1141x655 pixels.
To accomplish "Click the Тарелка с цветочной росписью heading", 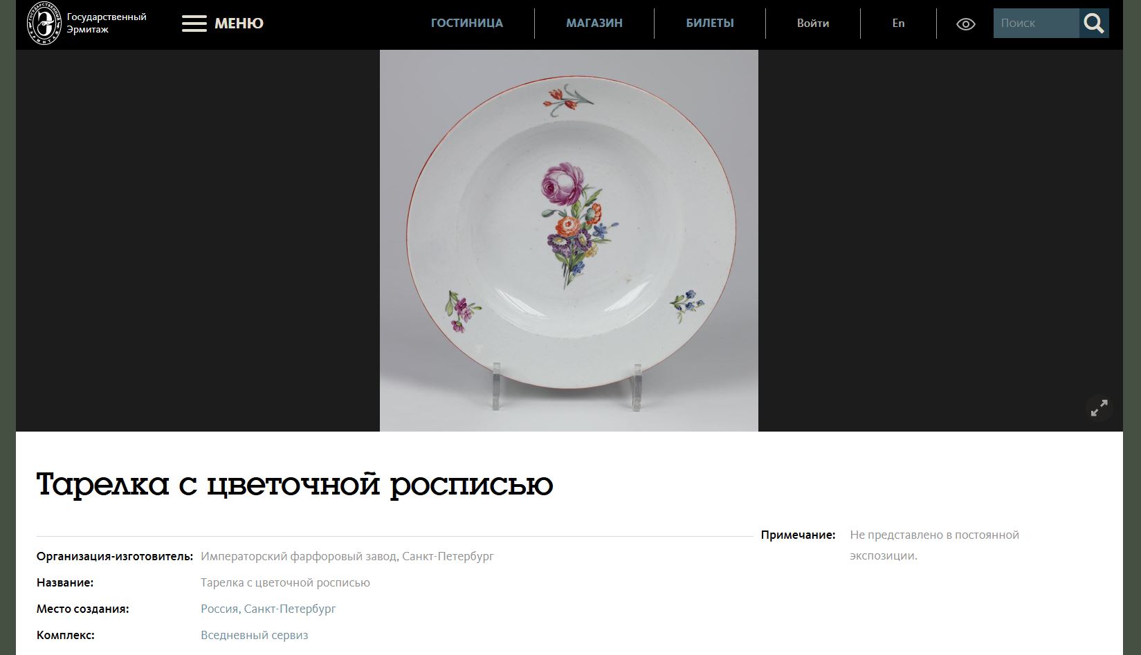I will coord(295,484).
